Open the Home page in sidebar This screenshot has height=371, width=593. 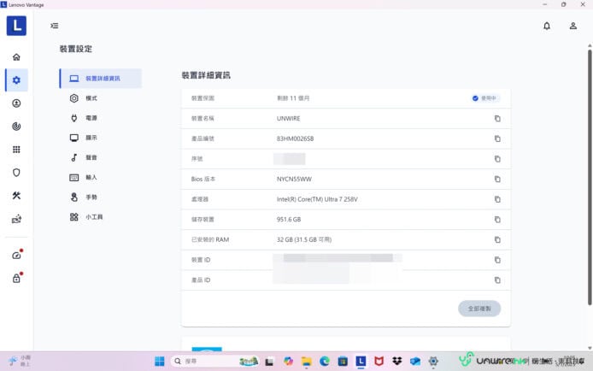point(16,57)
